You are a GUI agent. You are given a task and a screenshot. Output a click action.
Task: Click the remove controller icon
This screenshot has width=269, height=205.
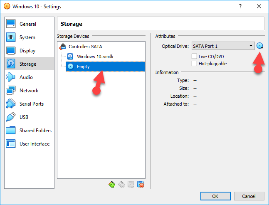tap(121, 184)
